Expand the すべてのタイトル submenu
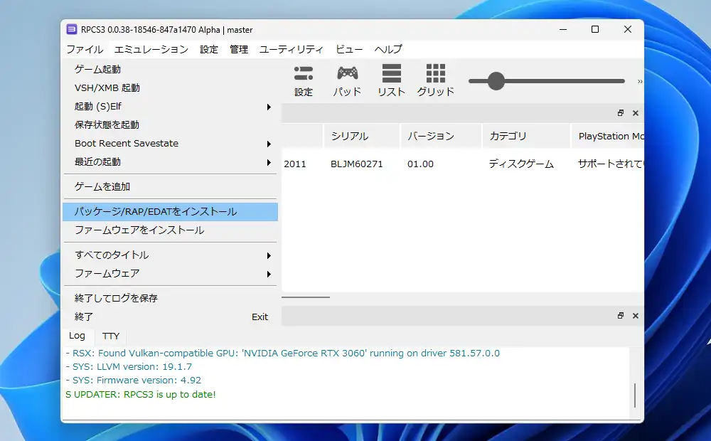Viewport: 711px width, 441px height. (x=171, y=255)
